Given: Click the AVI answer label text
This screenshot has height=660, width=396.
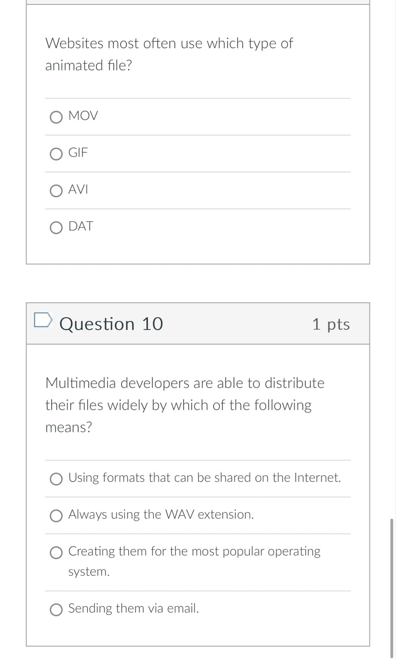Looking at the screenshot, I should click(78, 189).
